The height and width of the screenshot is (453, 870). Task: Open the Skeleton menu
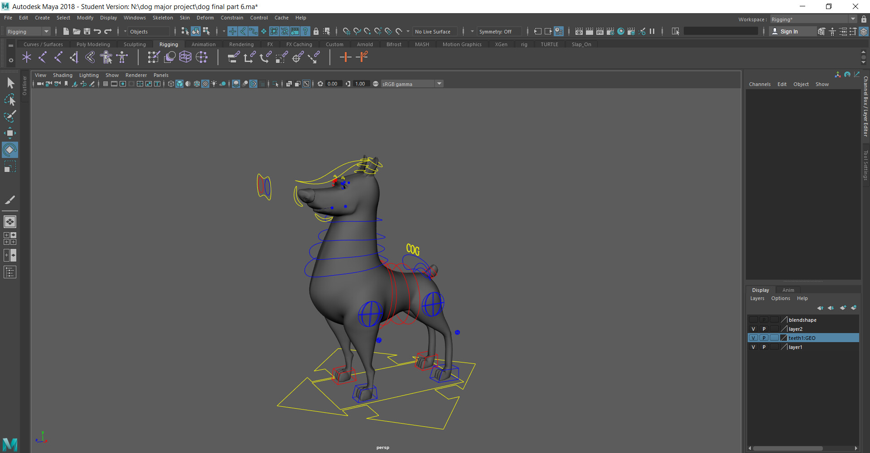163,18
